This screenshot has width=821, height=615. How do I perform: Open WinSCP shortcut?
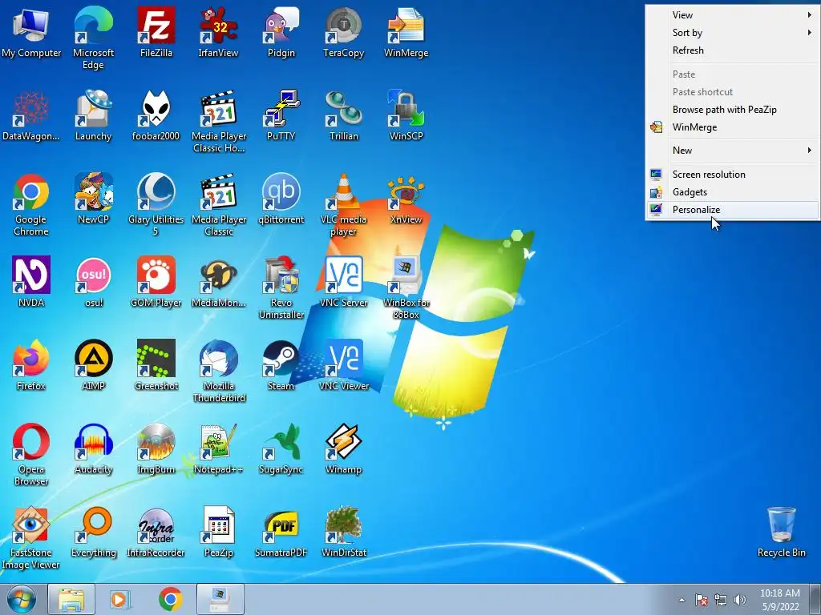(406, 115)
